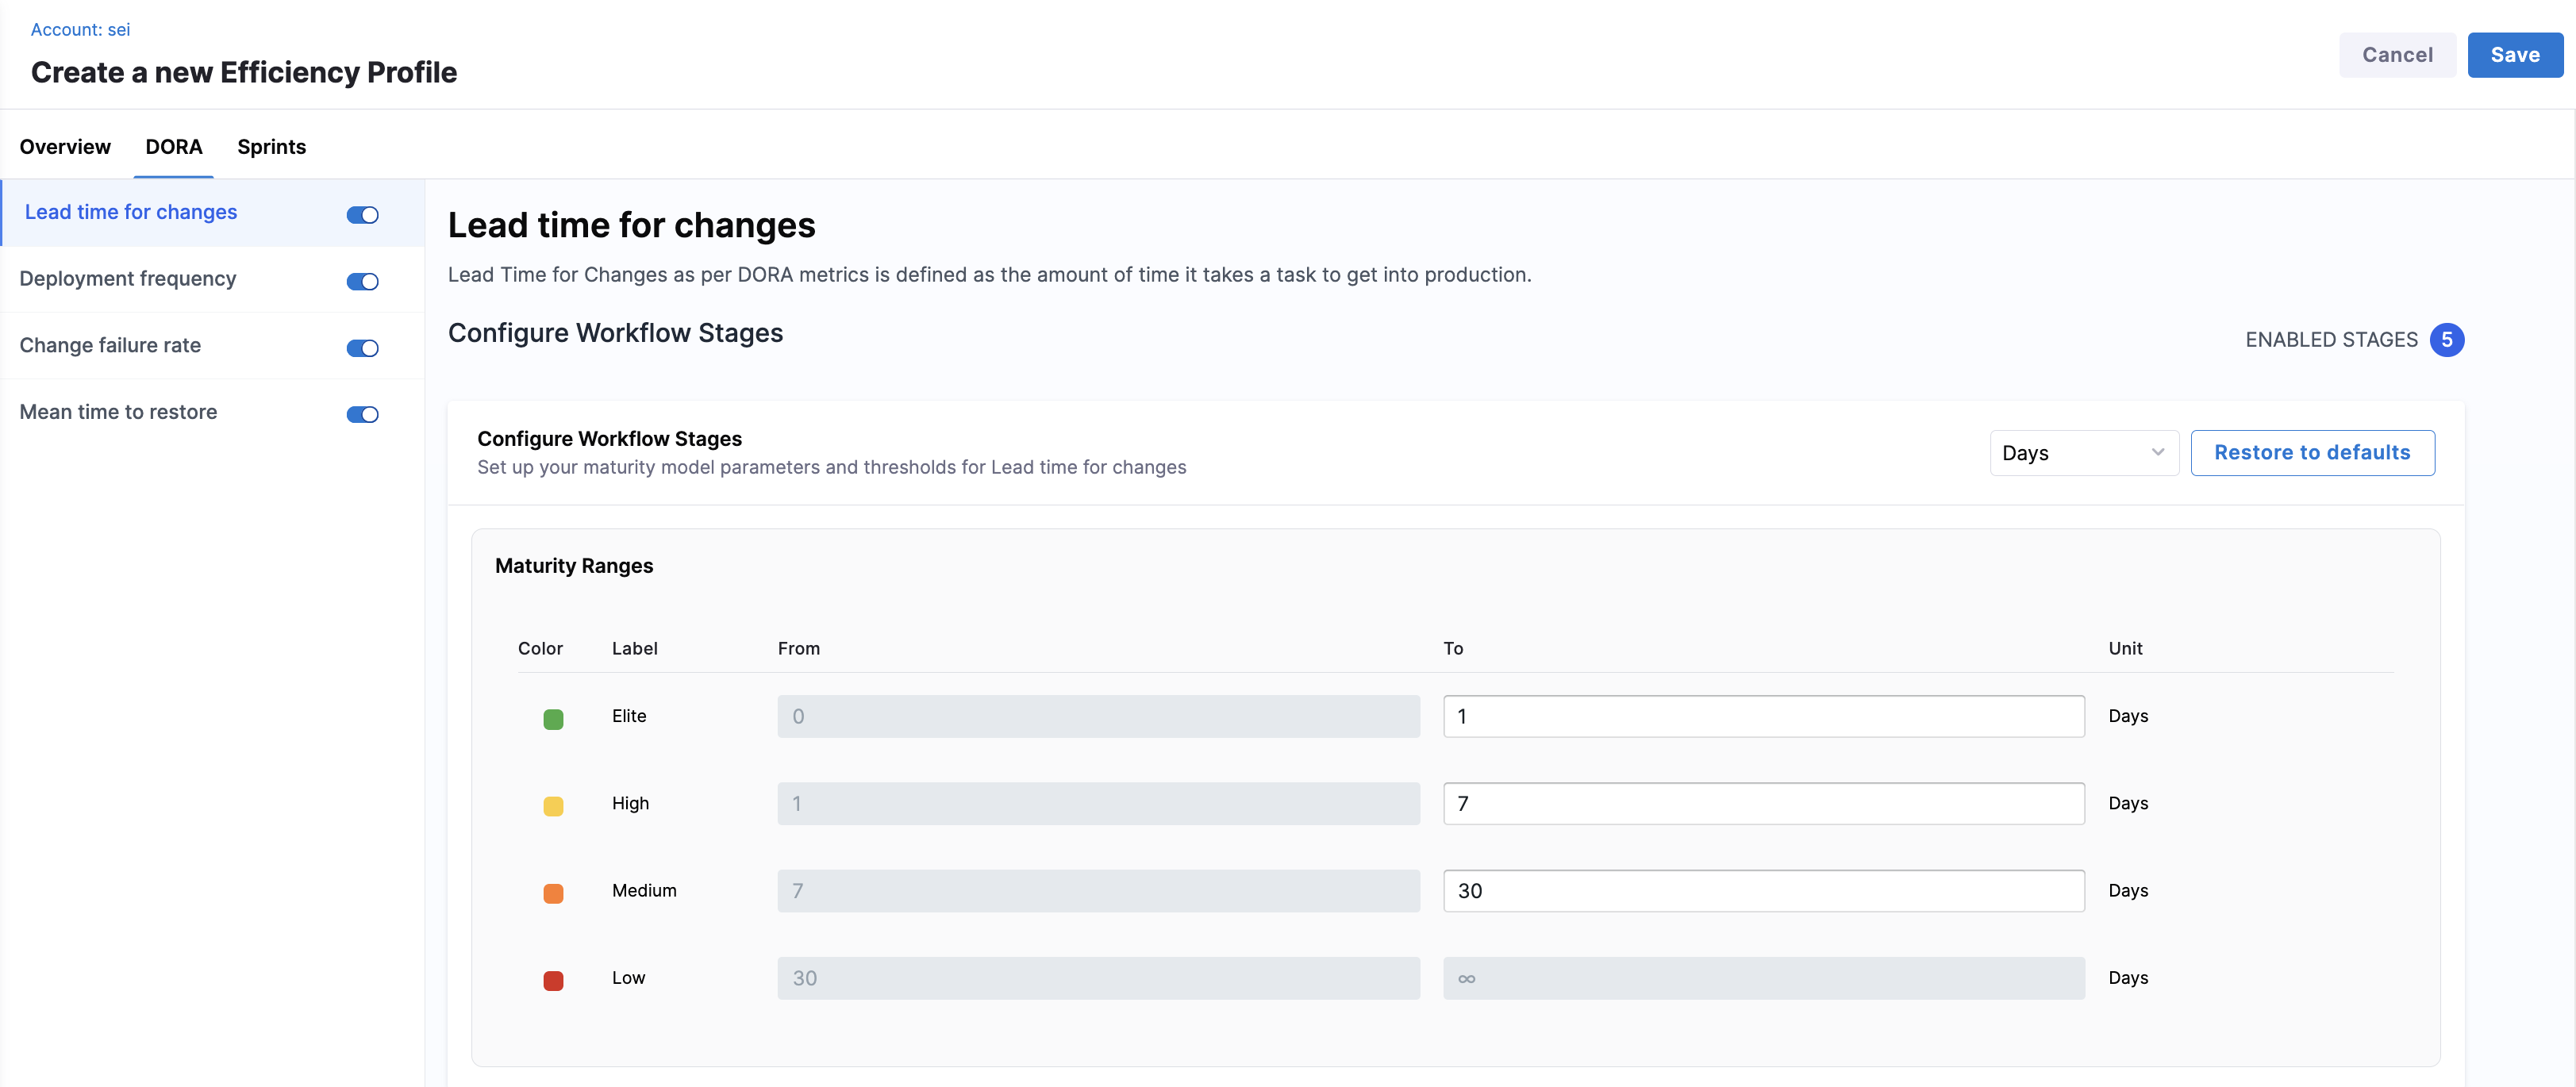Viewport: 2576px width, 1087px height.
Task: Click the Enabled Stages count badge
Action: tap(2446, 340)
